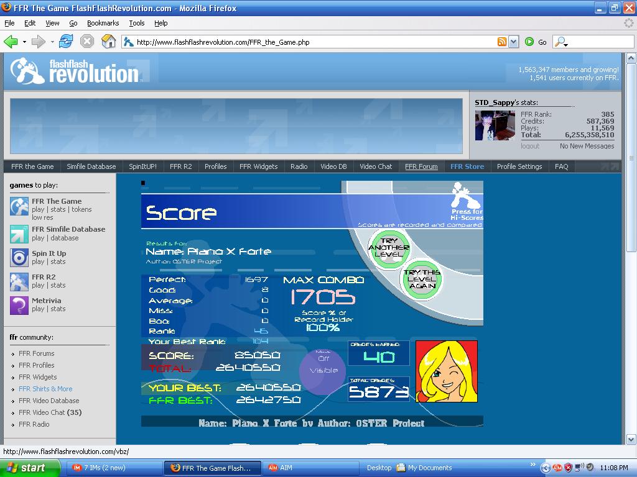Click the FFR The Game sidebar icon

click(x=19, y=206)
